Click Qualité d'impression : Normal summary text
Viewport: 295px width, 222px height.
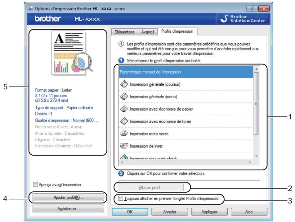tap(66, 120)
